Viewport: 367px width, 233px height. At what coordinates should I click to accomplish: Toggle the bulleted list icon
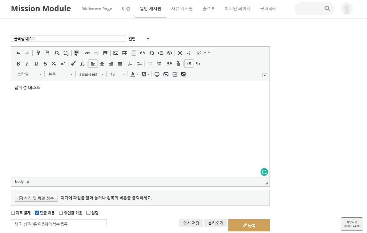pyautogui.click(x=139, y=64)
